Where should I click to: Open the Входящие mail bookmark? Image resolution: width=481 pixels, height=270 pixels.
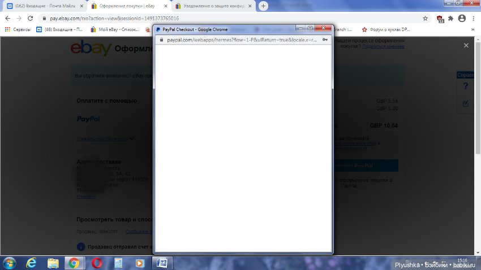(x=60, y=29)
